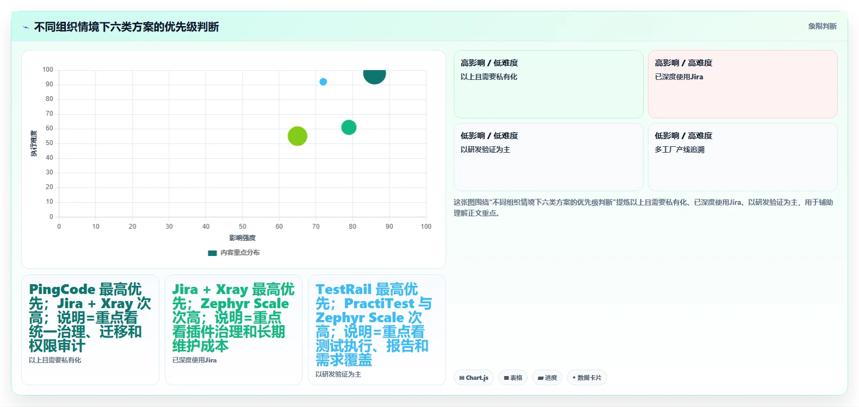Image resolution: width=859 pixels, height=407 pixels.
Task: Click the 以研发验证为主 caption under the TestRail card
Action: click(x=338, y=374)
